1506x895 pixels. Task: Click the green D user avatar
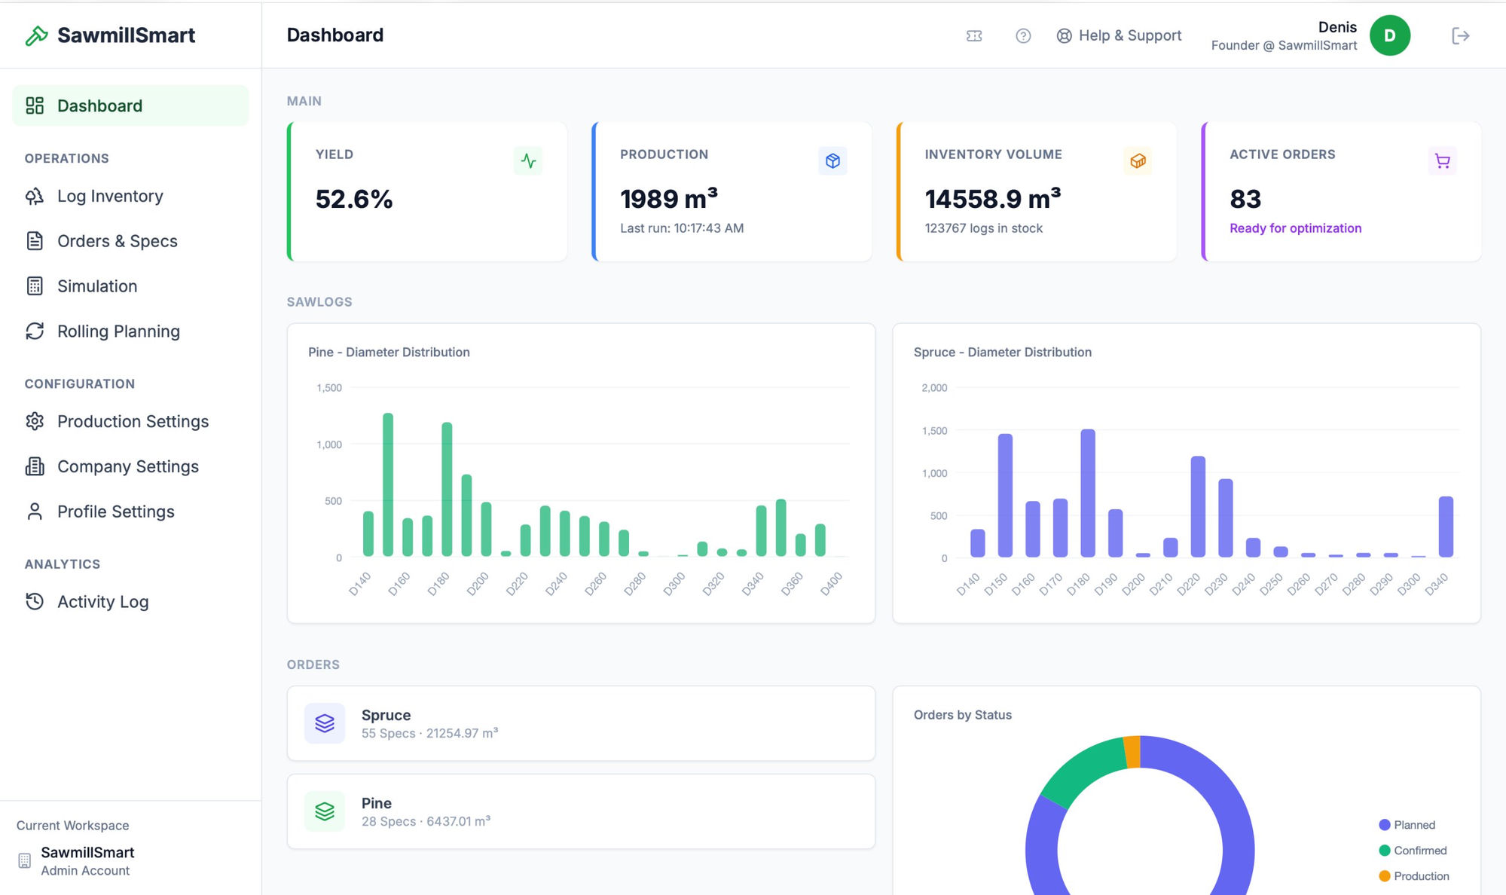click(x=1390, y=35)
